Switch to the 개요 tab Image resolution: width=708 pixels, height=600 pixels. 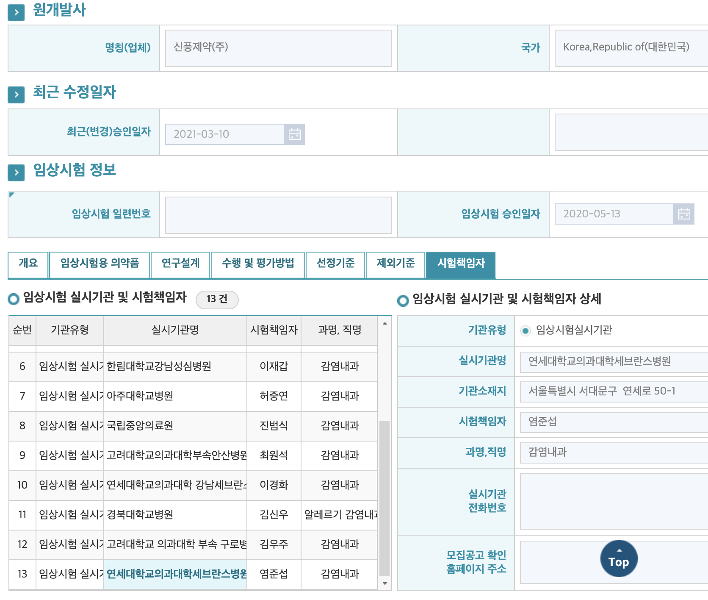(x=28, y=264)
